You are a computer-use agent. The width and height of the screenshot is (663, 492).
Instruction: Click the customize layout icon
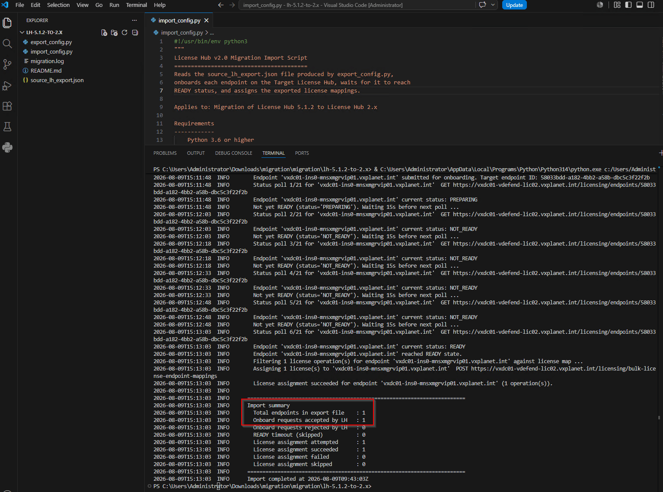[x=617, y=5]
